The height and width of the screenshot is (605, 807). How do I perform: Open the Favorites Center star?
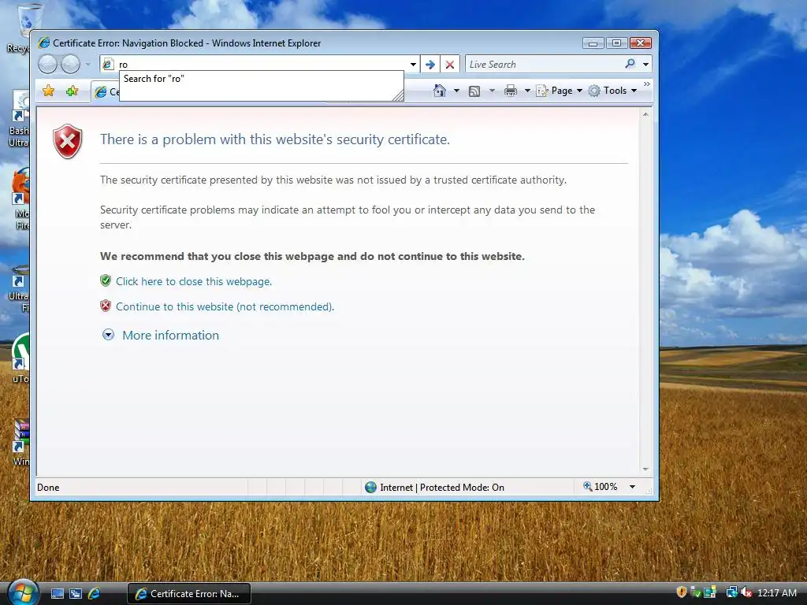click(48, 91)
